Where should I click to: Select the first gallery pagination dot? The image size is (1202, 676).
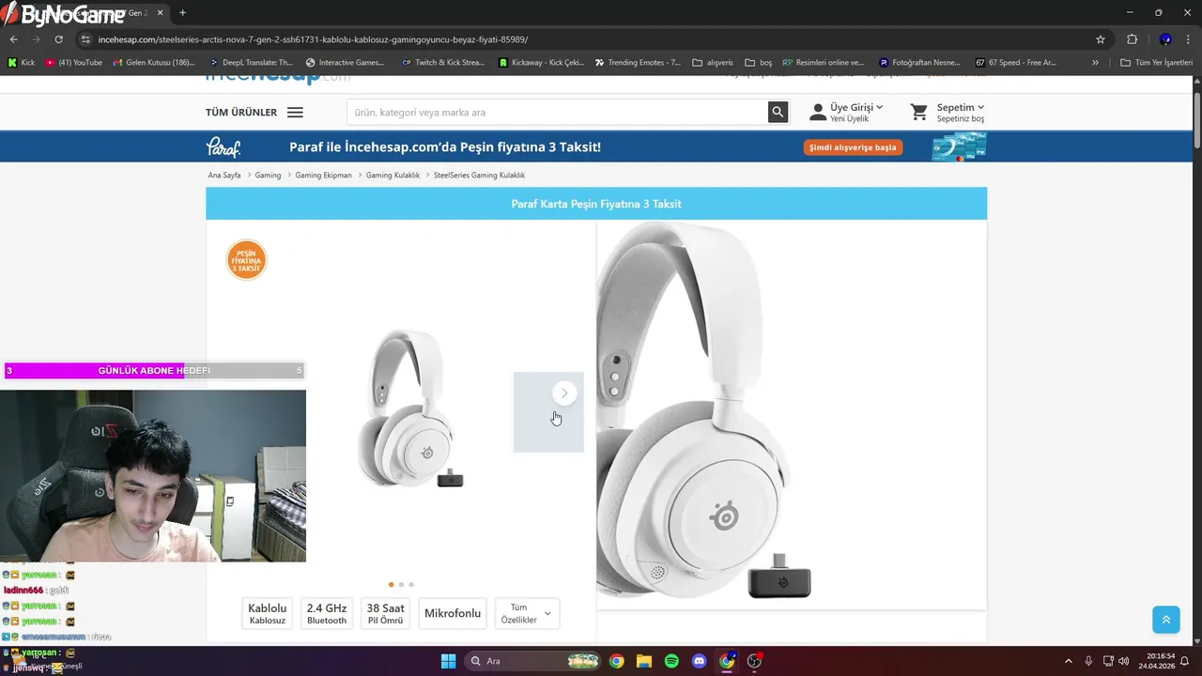[391, 585]
